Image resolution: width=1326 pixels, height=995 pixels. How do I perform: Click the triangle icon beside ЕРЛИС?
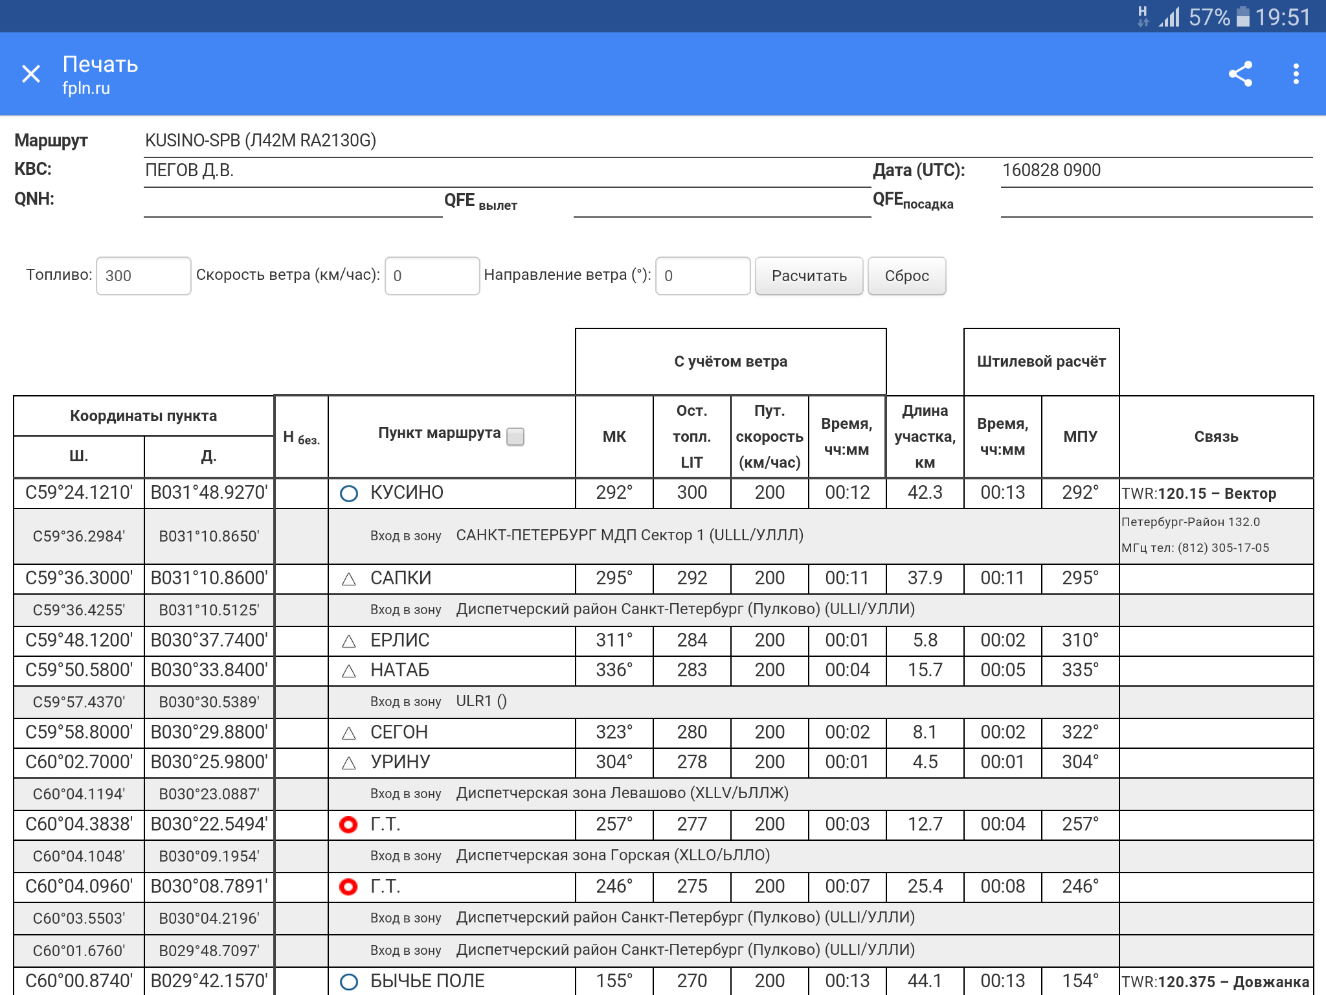[349, 641]
